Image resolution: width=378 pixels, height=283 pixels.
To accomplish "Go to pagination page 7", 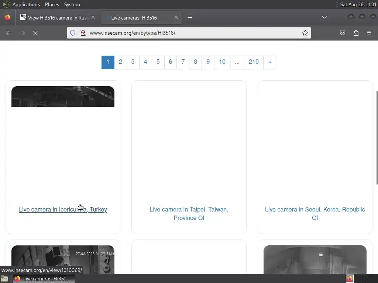I will tap(183, 62).
